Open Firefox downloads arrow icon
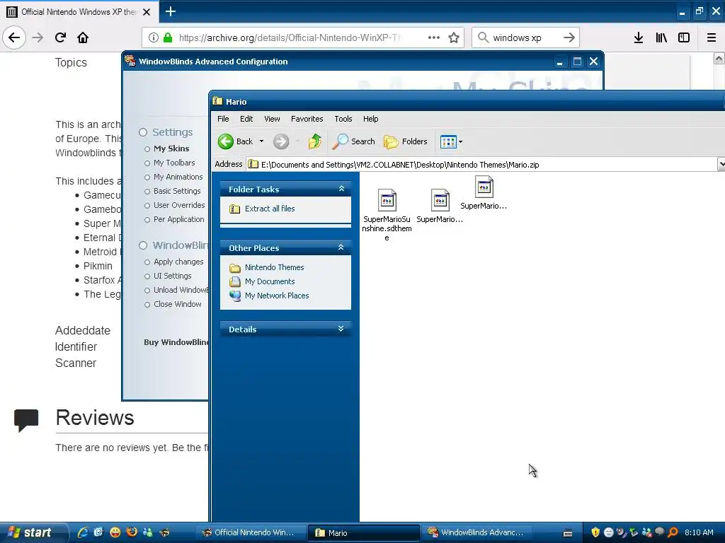 coord(639,37)
